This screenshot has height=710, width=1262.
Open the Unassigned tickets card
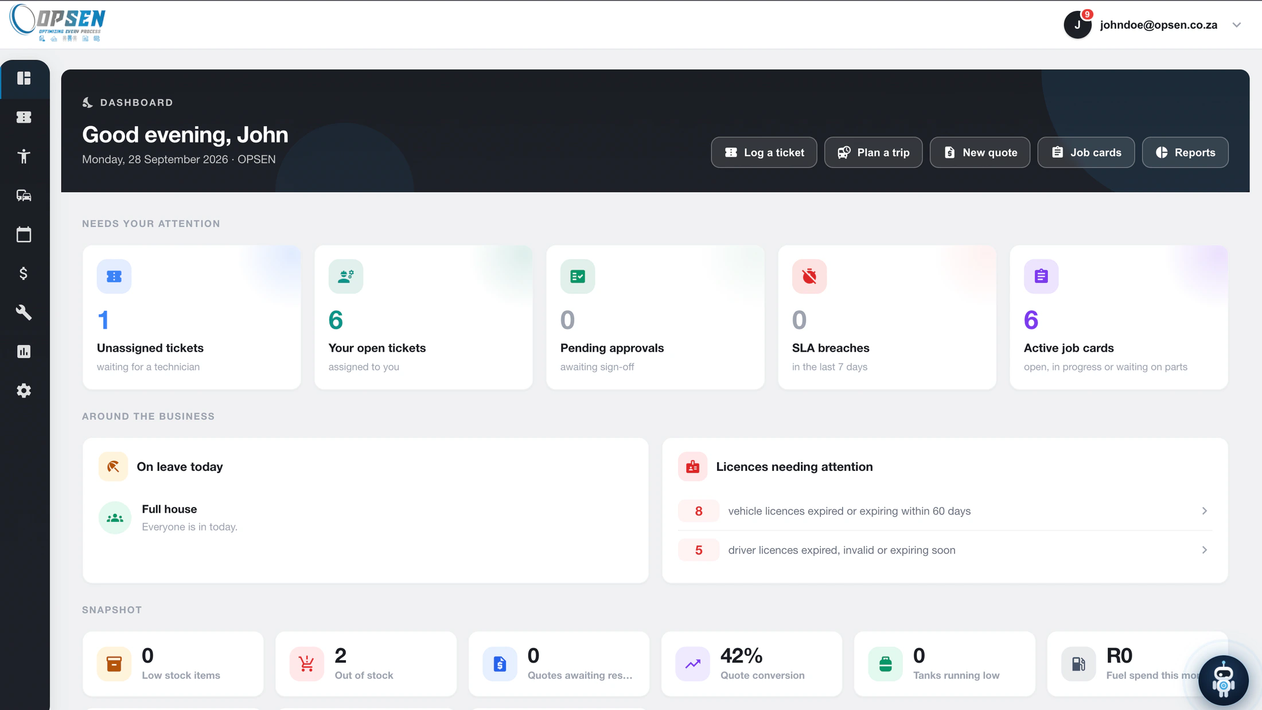(192, 317)
